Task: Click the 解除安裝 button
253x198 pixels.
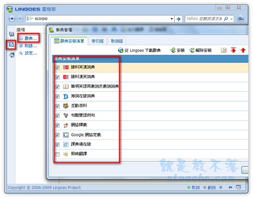Action: pos(200,51)
